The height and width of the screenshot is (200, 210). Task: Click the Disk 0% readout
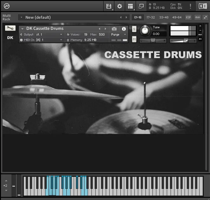coord(176,8)
